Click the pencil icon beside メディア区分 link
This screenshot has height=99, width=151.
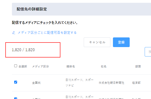[x=14, y=33]
